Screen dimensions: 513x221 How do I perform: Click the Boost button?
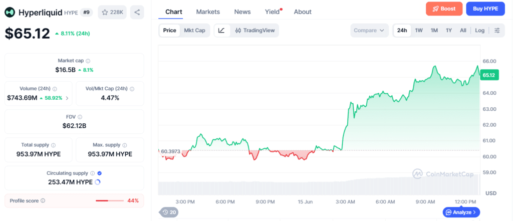444,9
